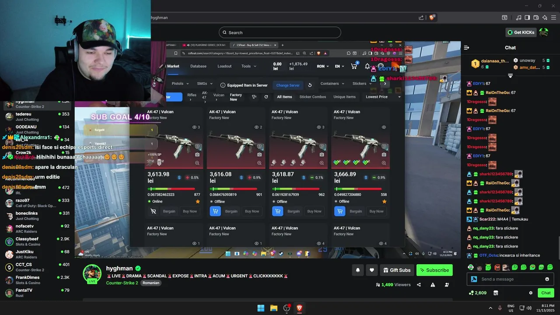Open OBS Studio from taskbar
Viewport: 560px width, 315px height.
click(x=287, y=308)
